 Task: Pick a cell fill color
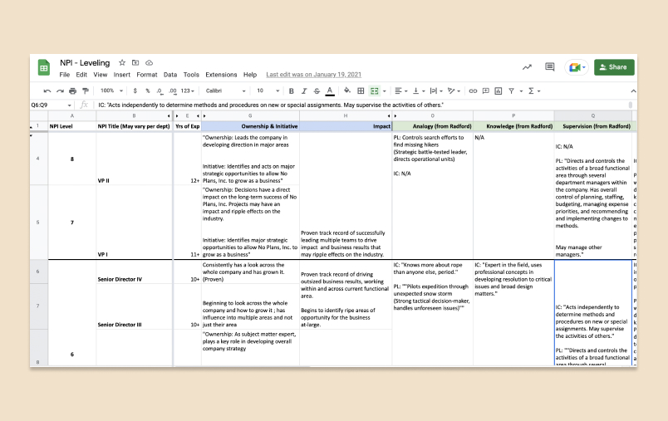pos(347,91)
